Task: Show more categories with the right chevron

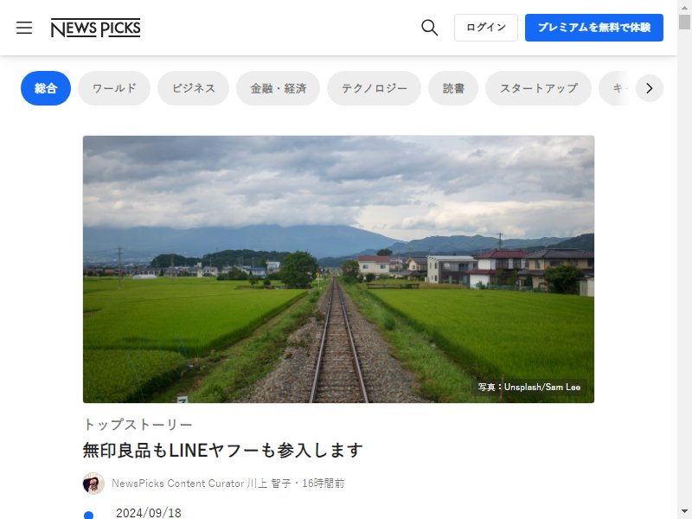Action: (x=650, y=88)
